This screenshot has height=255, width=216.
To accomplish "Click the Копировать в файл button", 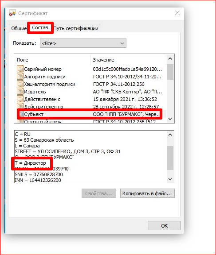I will coord(147,193).
